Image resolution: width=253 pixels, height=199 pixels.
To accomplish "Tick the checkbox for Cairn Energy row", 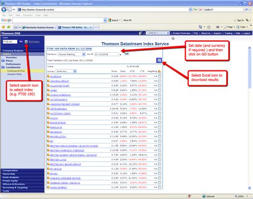I will [160, 187].
